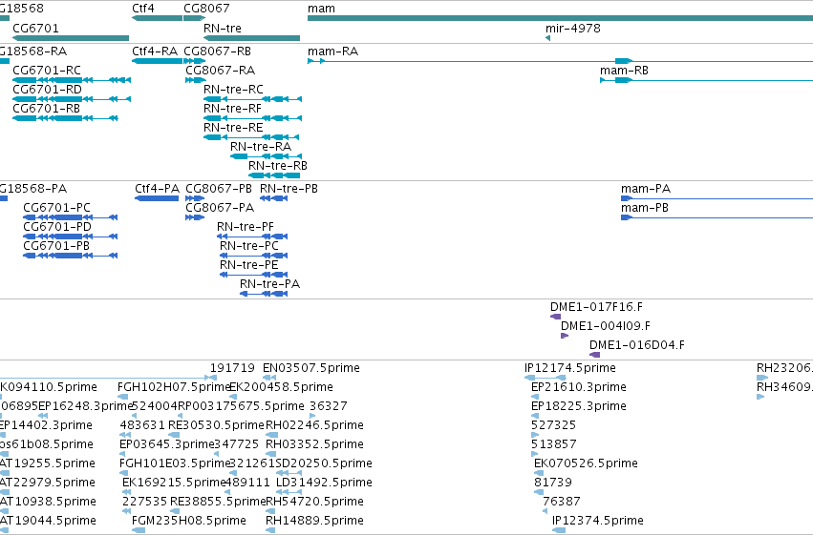Image resolution: width=813 pixels, height=535 pixels.
Task: Click the EK200458.5prime EST label
Action: coord(281,387)
